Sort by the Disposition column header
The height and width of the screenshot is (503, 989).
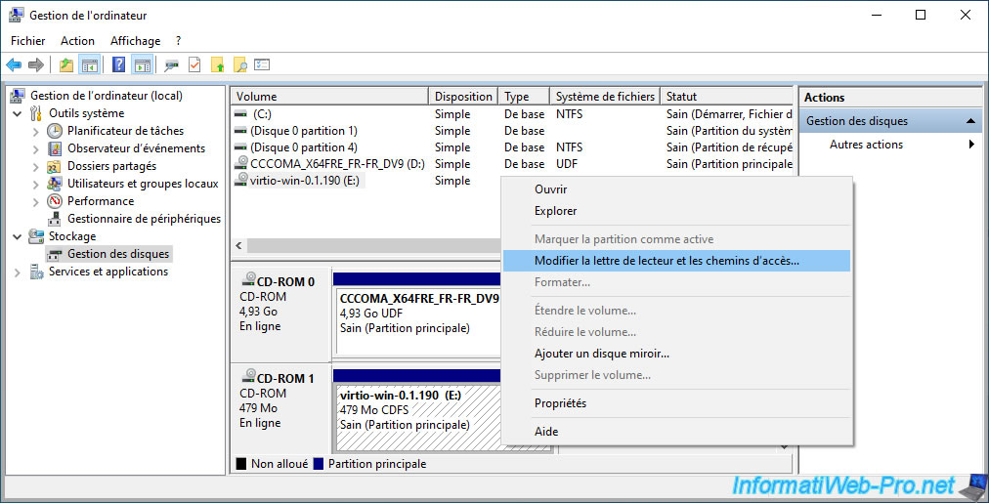tap(463, 97)
